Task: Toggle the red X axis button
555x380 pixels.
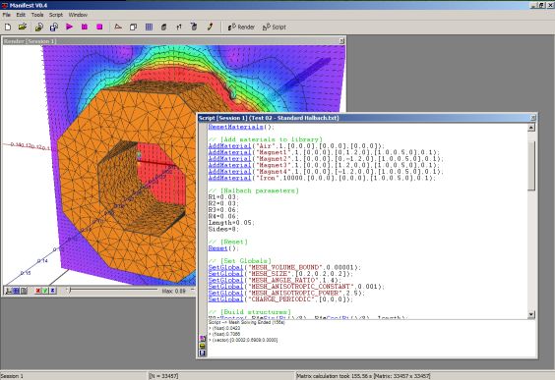Action: click(x=37, y=291)
